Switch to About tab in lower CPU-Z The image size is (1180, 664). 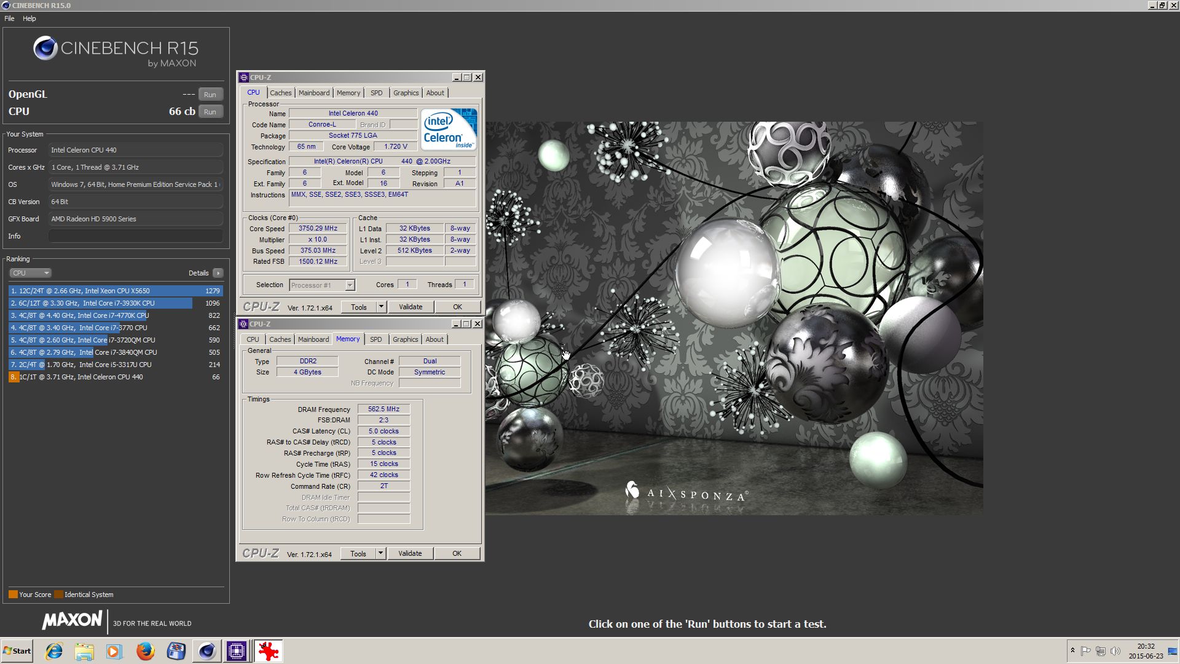(x=435, y=339)
